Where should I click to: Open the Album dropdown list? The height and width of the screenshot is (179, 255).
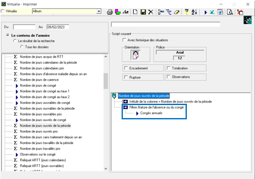[99, 11]
